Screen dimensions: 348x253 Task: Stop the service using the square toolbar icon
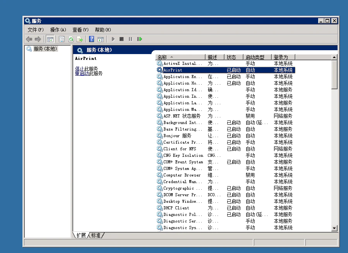[x=122, y=39]
